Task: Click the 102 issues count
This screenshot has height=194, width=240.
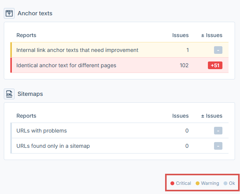Action: (184, 65)
